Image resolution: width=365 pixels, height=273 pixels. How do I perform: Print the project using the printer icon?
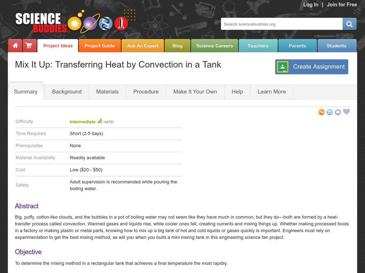click(329, 112)
